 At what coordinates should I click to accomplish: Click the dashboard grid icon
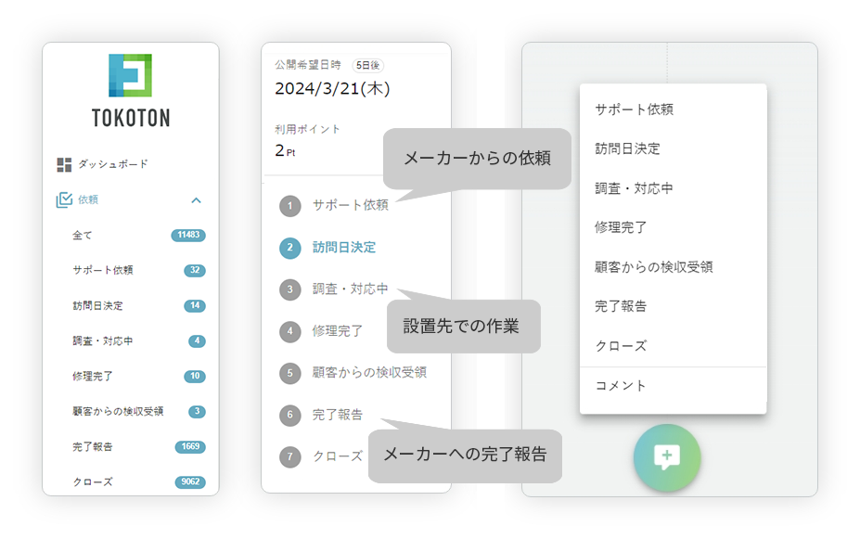coord(64,164)
